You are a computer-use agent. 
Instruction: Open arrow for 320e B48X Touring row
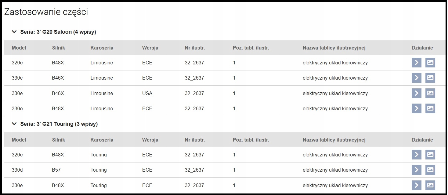coord(416,155)
